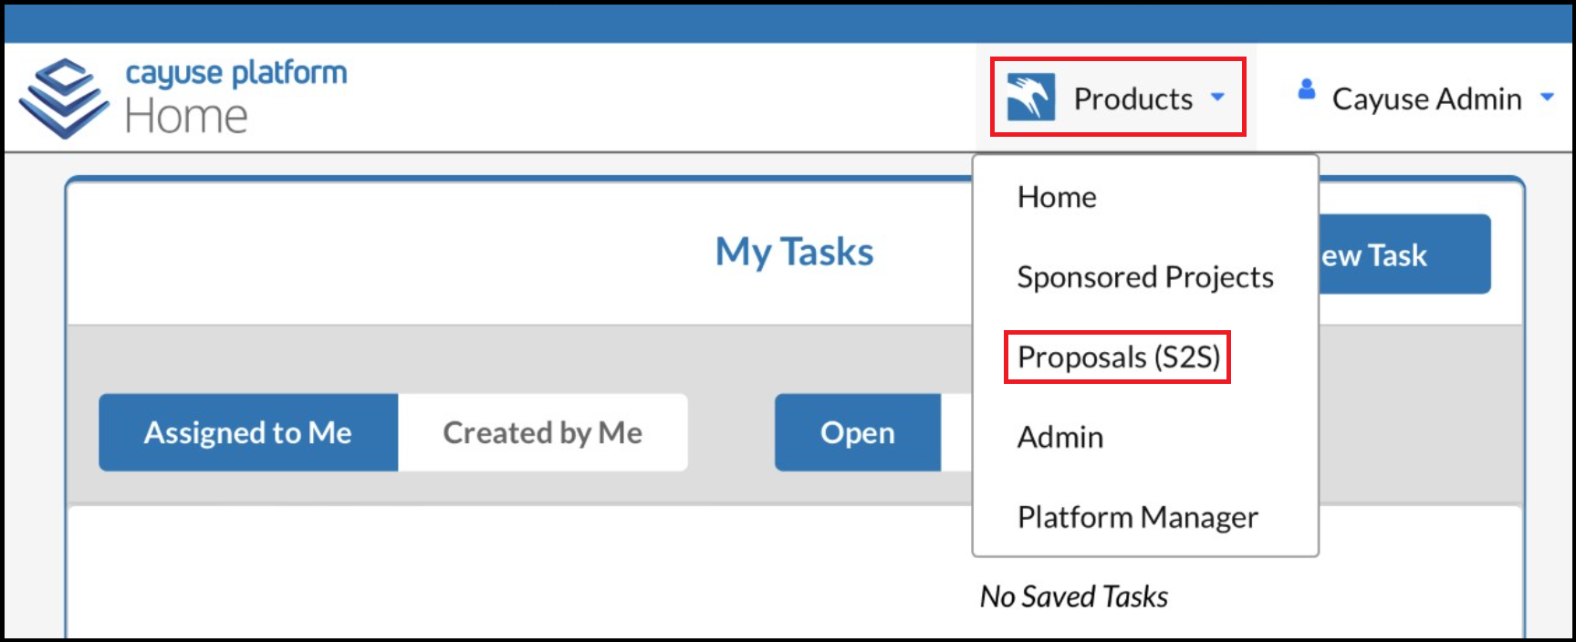The image size is (1576, 642).
Task: Open Sponsored Projects from the menu
Action: [1144, 277]
